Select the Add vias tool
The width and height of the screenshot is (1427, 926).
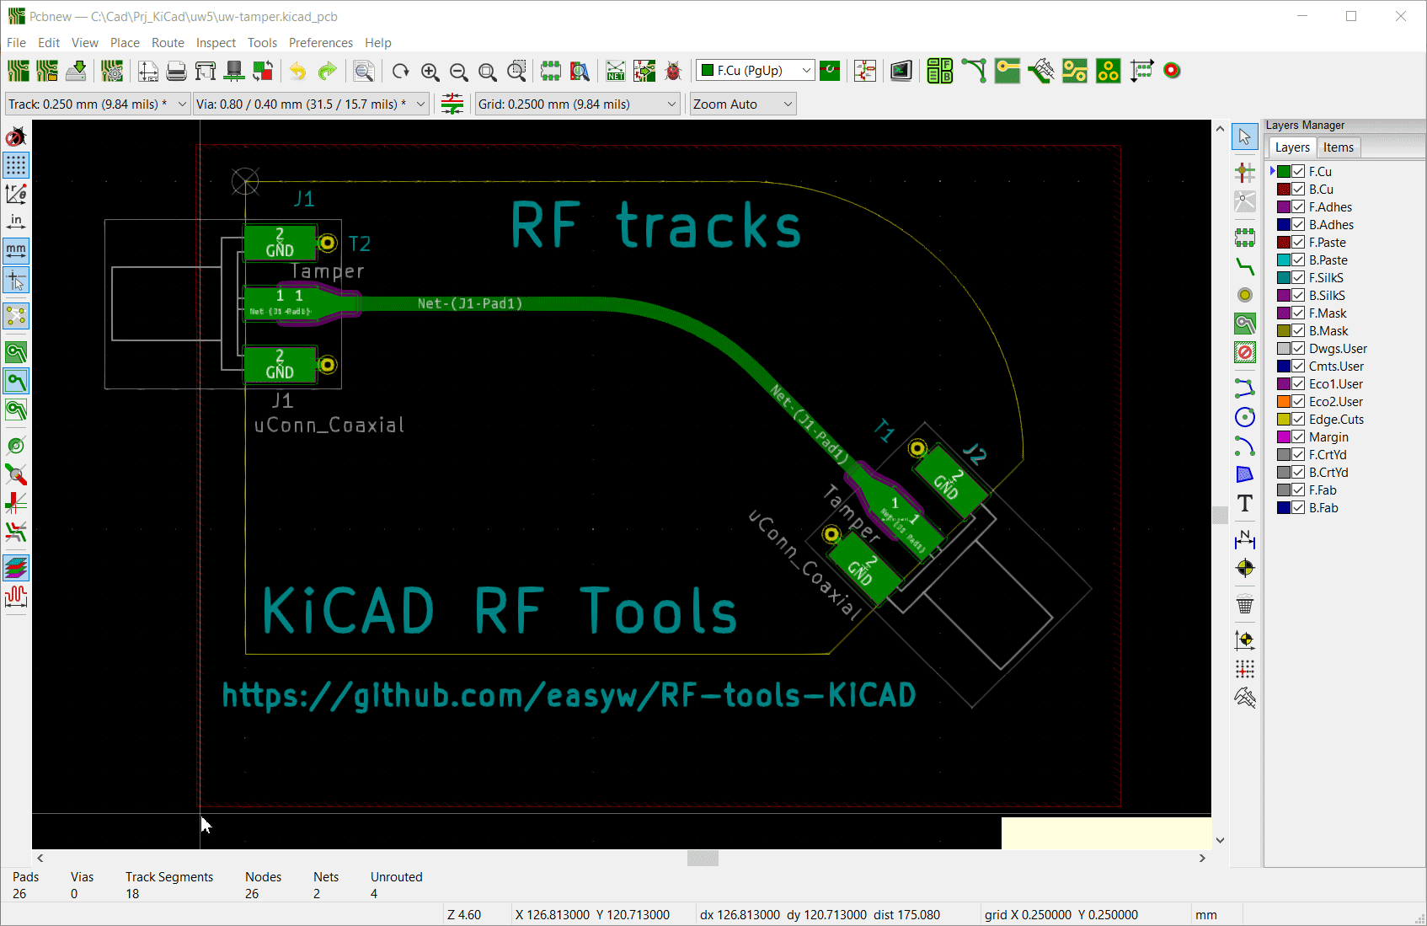click(1244, 295)
